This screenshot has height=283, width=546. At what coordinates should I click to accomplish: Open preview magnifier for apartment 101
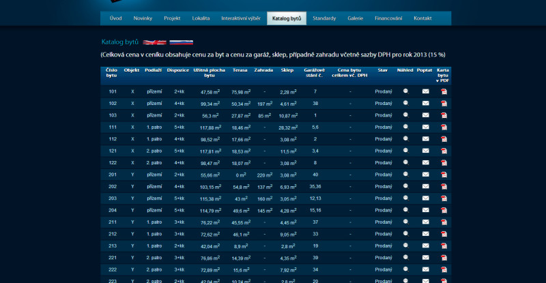pos(405,91)
